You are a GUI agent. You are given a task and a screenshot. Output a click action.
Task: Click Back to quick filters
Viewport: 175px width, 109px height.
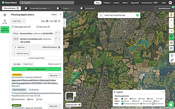(x=36, y=58)
